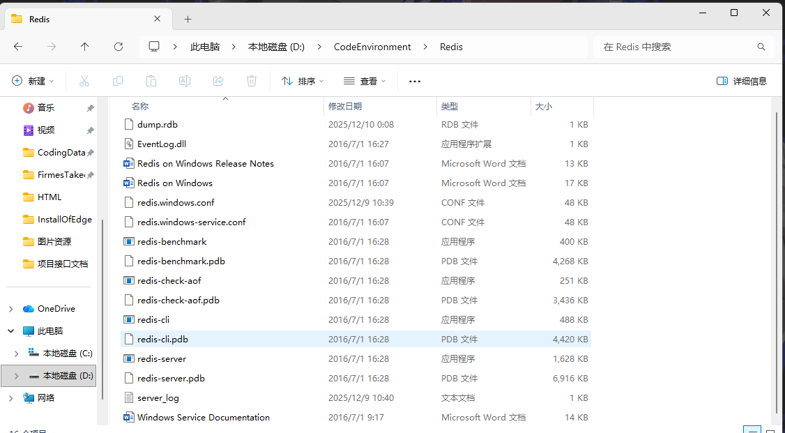The height and width of the screenshot is (433, 785).
Task: Toggle the 详细信息 details pane
Action: click(742, 81)
